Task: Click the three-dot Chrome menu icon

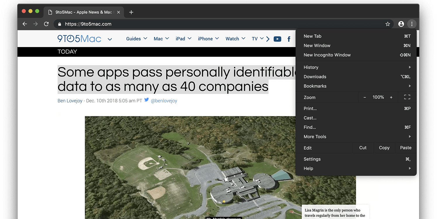Action: click(412, 24)
